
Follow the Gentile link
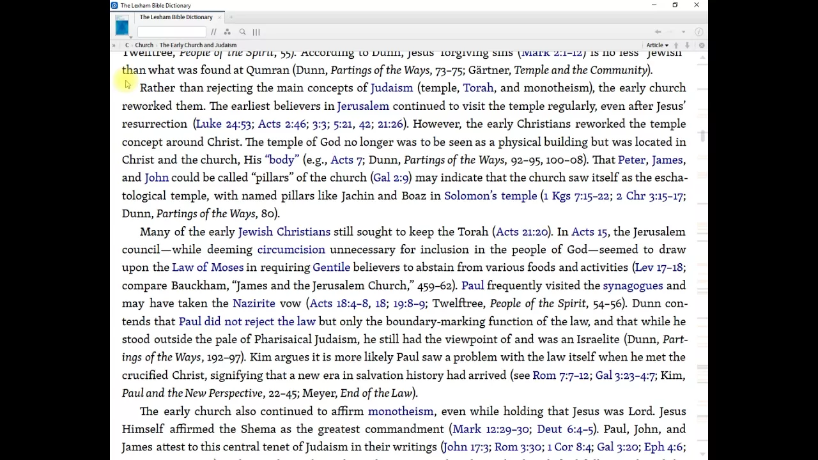tap(331, 268)
